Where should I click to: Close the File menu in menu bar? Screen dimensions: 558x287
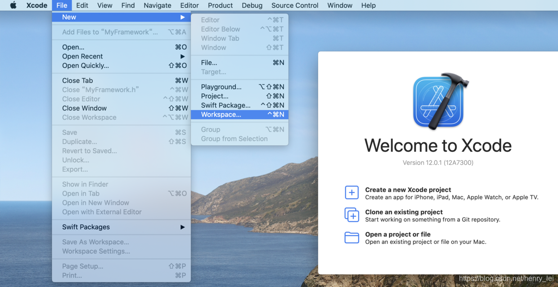pos(62,5)
